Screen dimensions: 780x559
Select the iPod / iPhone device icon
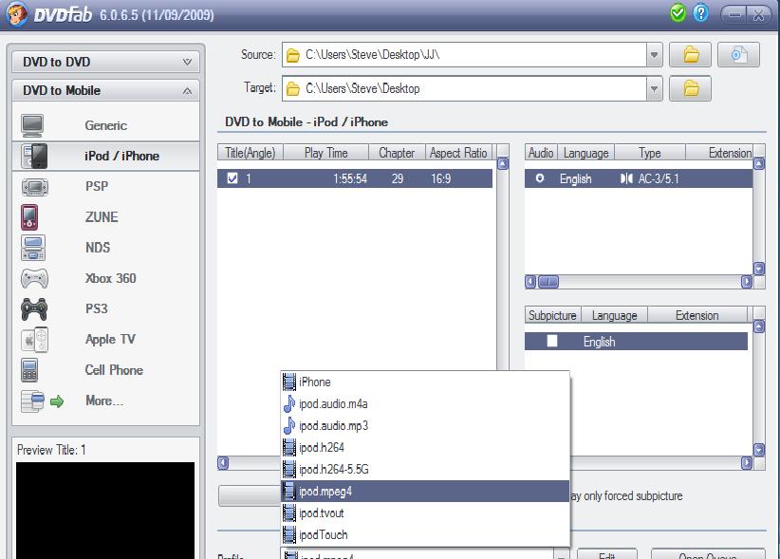click(x=35, y=156)
